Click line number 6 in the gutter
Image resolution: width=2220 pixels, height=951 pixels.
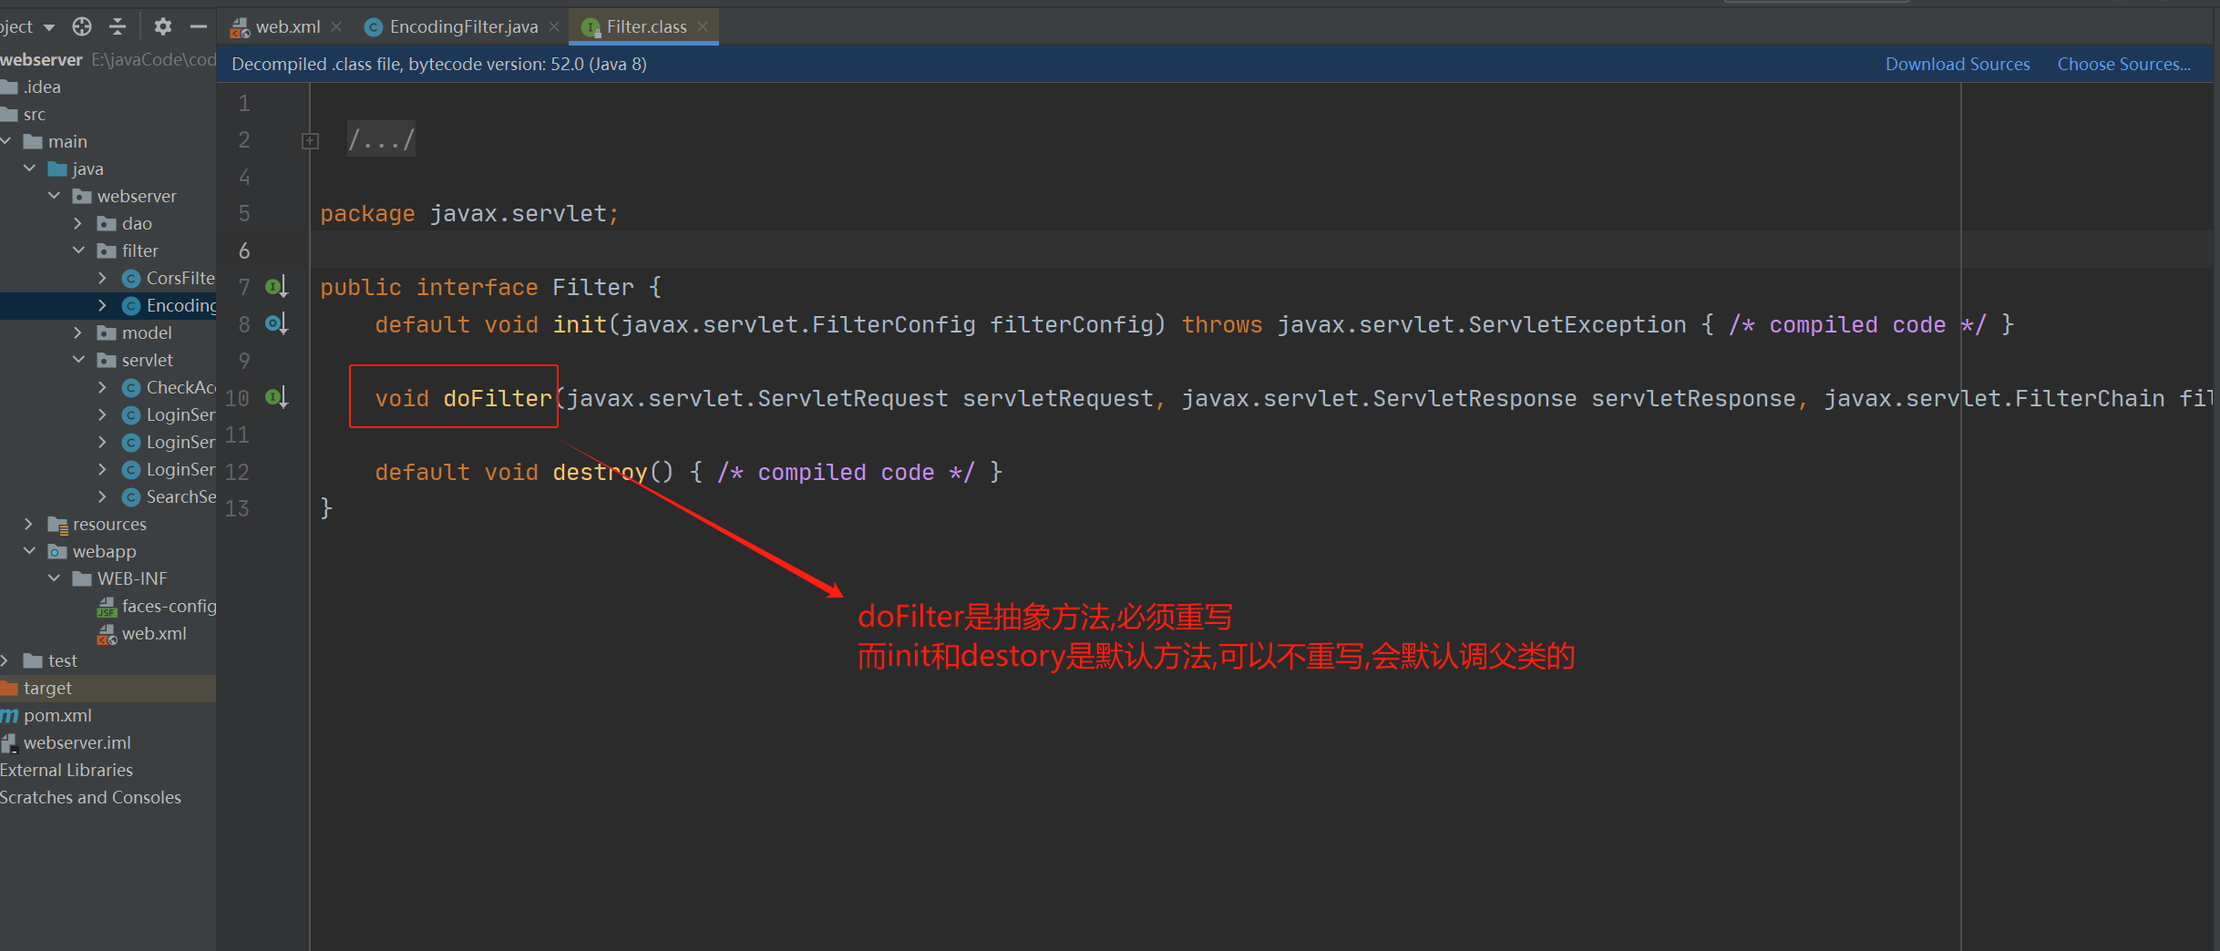click(243, 251)
